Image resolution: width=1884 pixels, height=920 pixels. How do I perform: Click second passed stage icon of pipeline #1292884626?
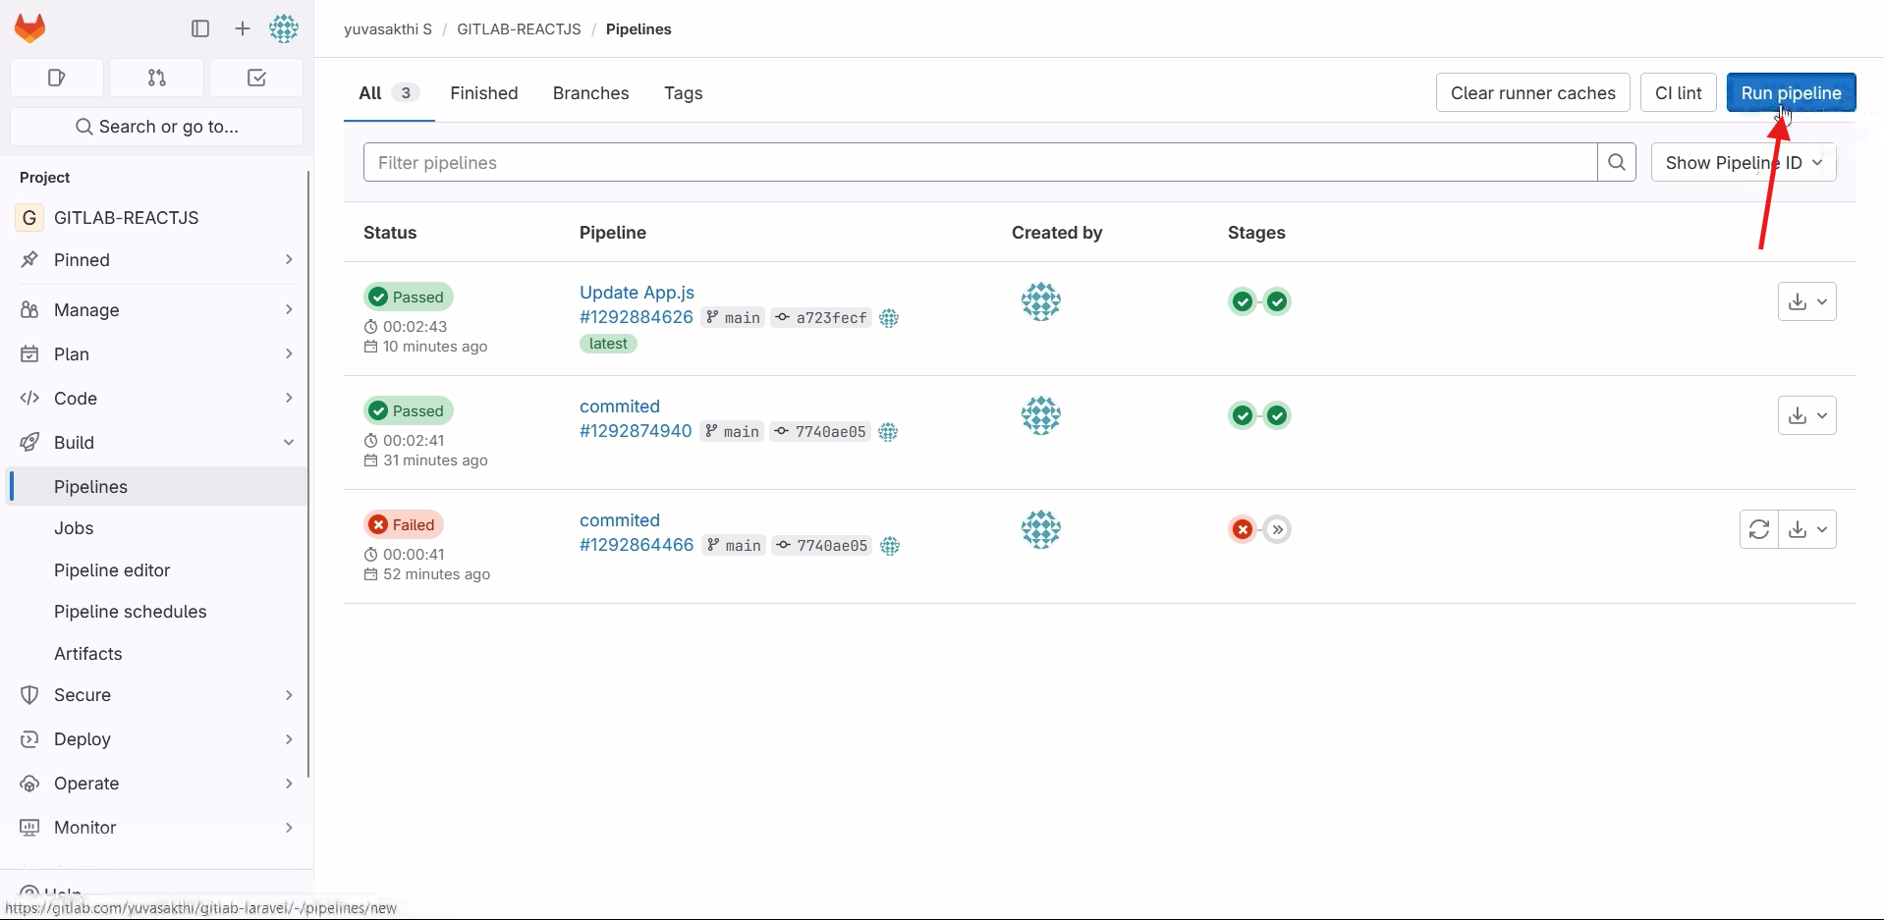pos(1277,301)
